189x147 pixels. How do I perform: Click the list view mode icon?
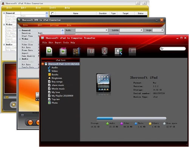(132, 51)
